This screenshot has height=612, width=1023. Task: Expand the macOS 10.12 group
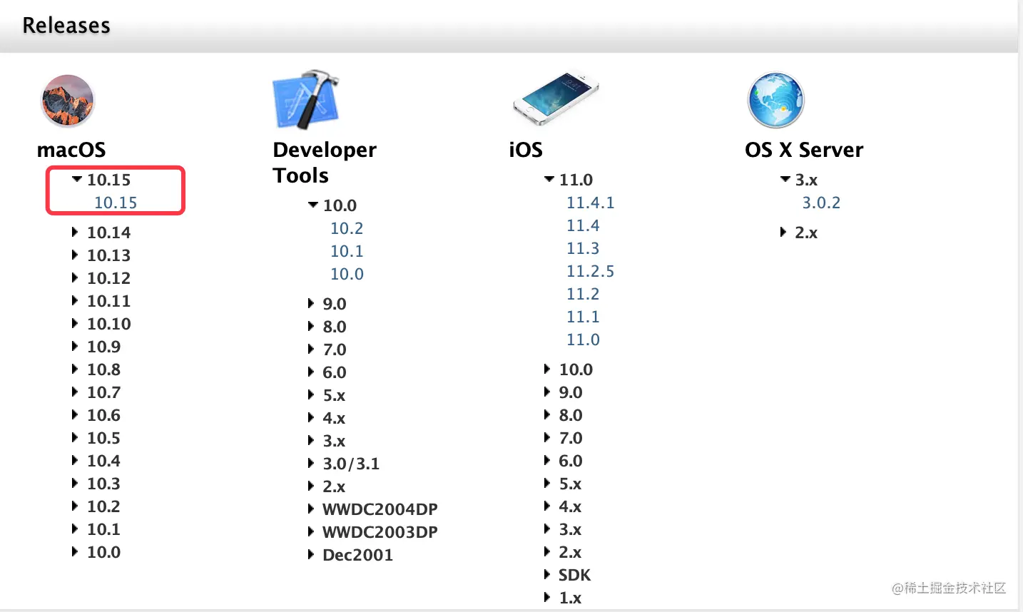[75, 277]
